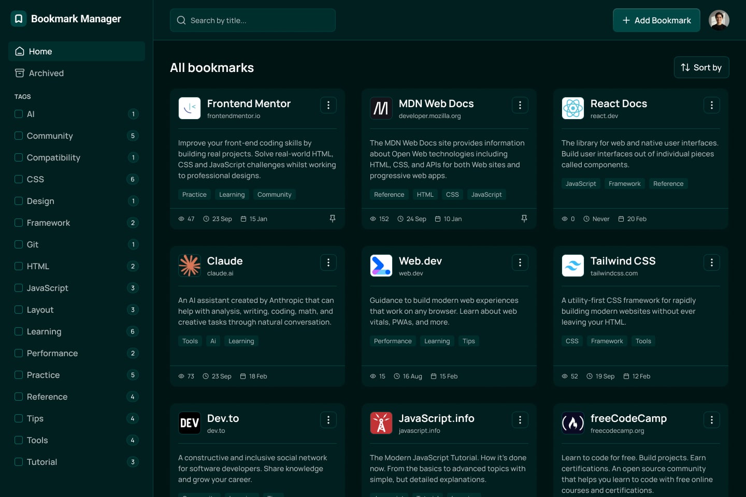
Task: Open the Web.dev card options menu
Action: [x=520, y=262]
